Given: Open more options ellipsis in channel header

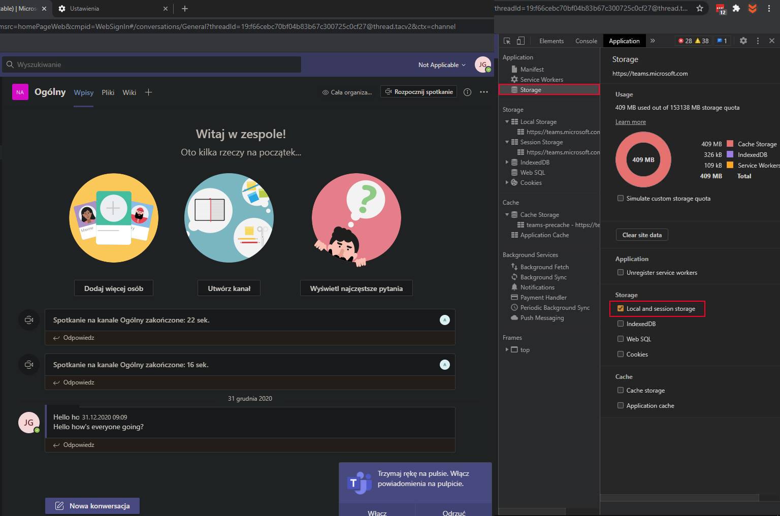Looking at the screenshot, I should 484,92.
